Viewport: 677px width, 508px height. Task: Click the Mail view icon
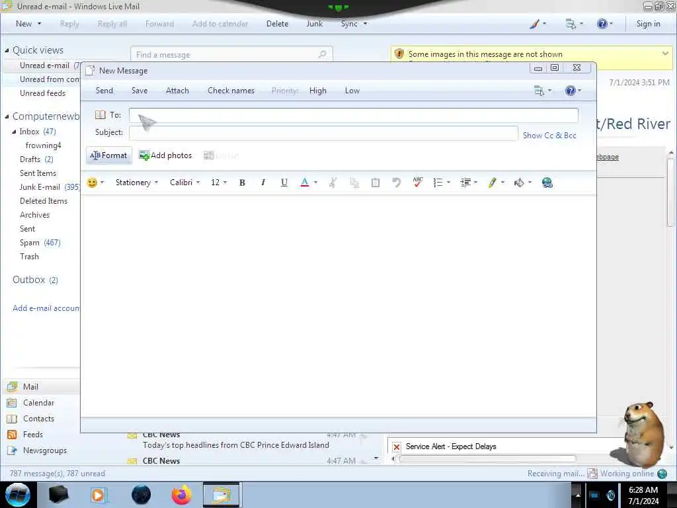(12, 387)
